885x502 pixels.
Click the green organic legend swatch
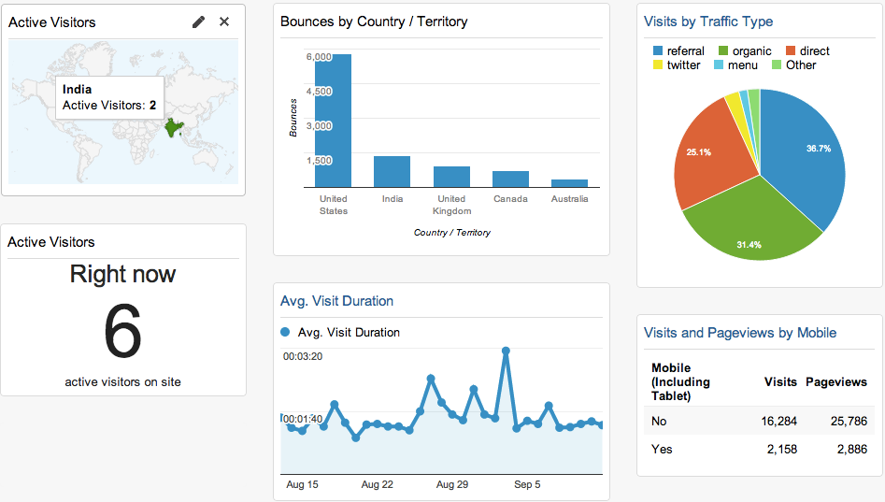click(x=723, y=50)
